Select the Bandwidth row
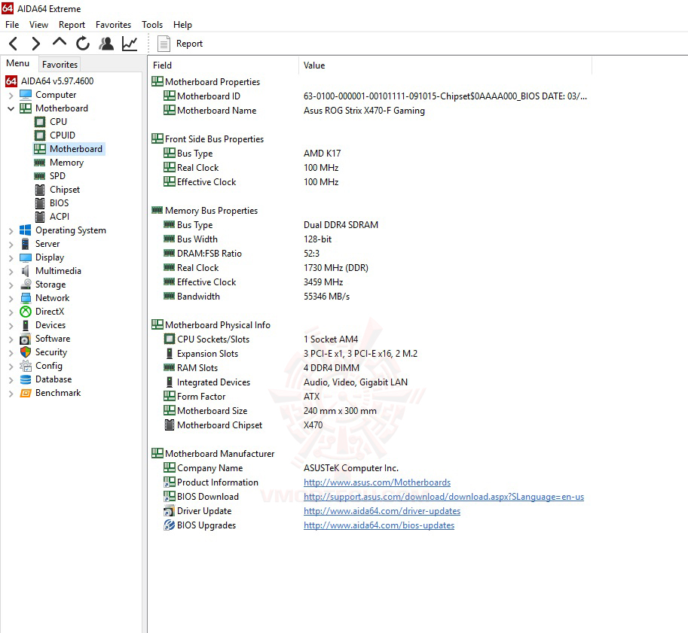The width and height of the screenshot is (688, 633). click(x=371, y=297)
